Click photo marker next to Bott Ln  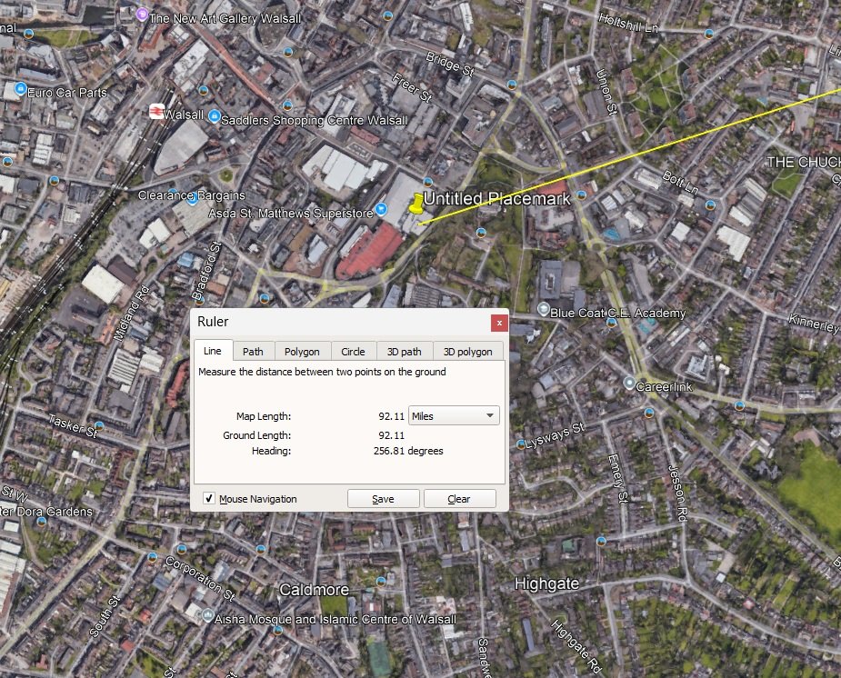(x=711, y=204)
